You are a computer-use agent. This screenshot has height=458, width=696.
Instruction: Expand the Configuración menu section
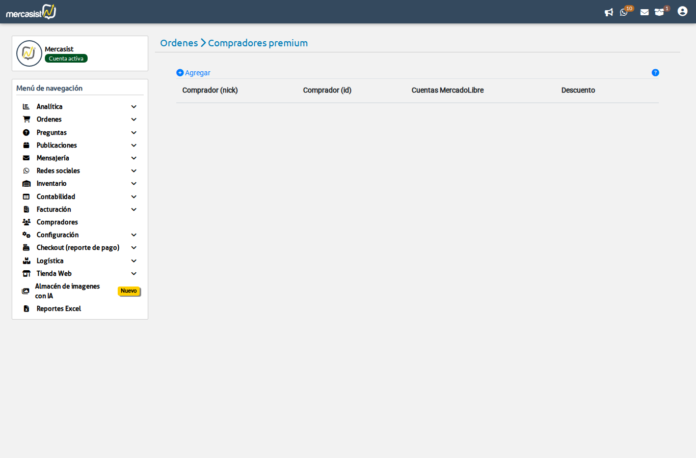point(133,235)
